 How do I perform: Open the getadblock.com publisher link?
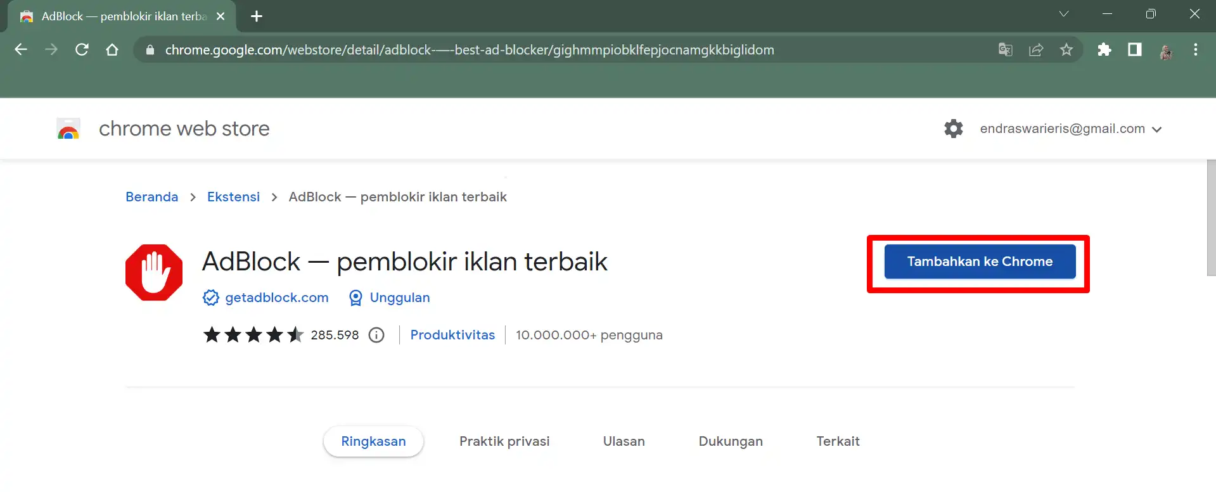point(277,298)
